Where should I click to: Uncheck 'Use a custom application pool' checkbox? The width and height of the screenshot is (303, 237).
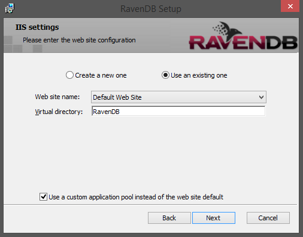point(43,197)
